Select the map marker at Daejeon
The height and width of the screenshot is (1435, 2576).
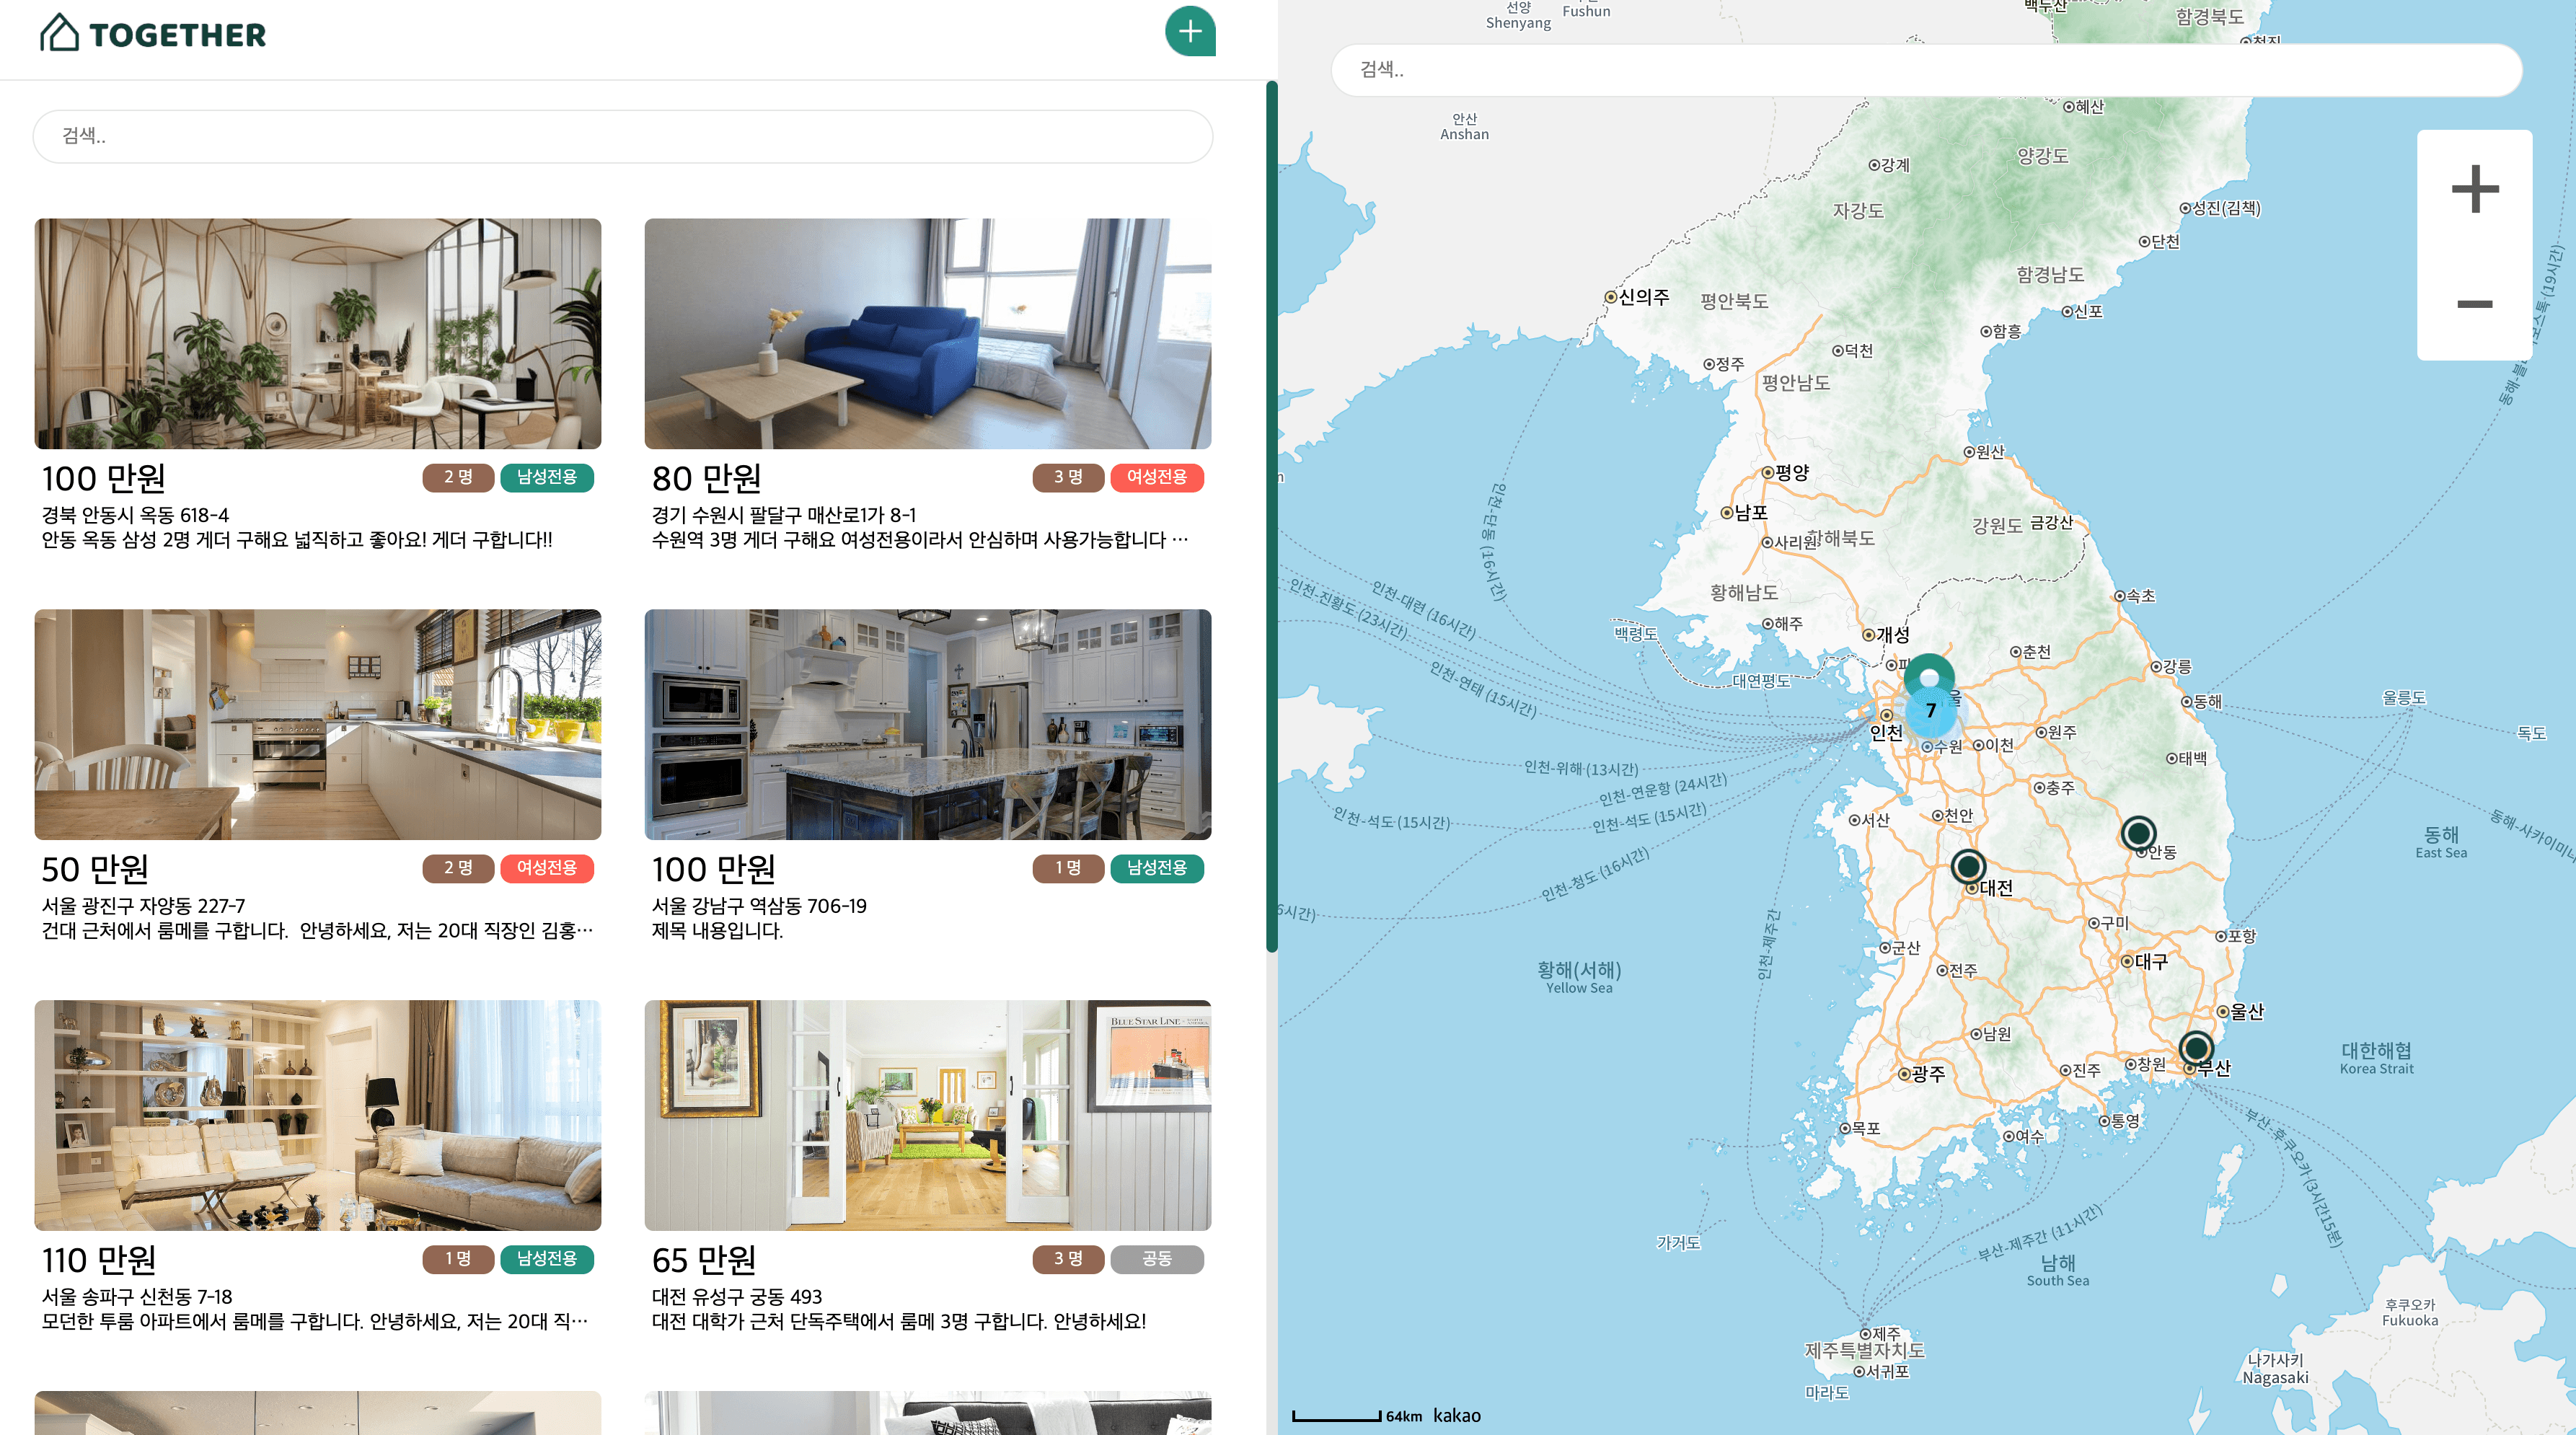(1968, 866)
